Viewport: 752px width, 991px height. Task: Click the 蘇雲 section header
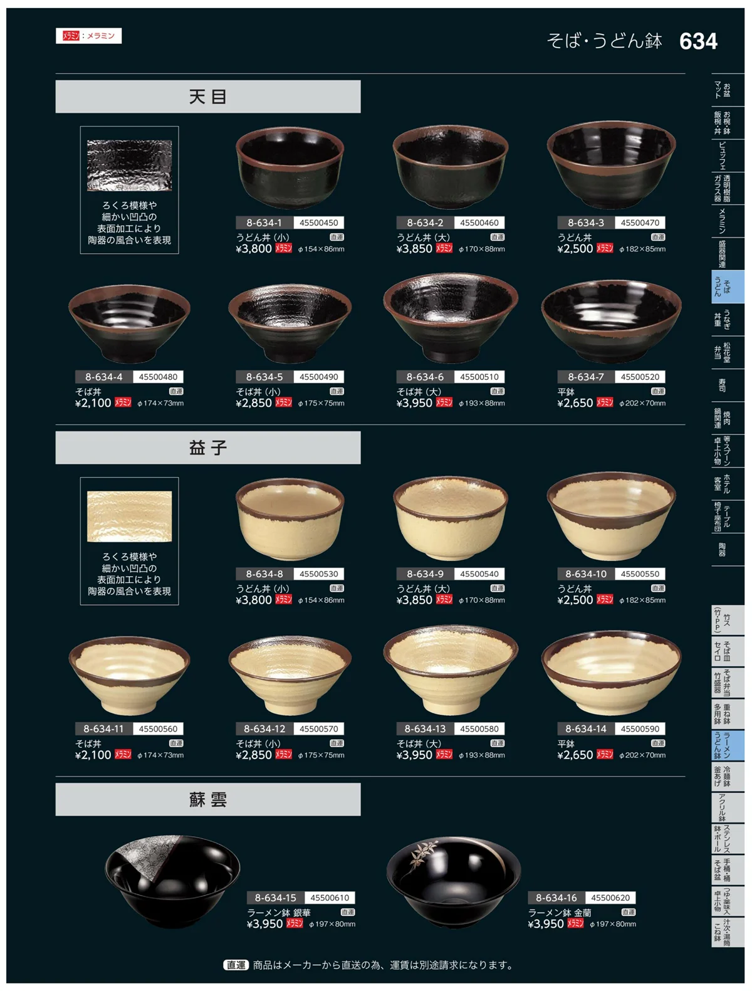(208, 799)
